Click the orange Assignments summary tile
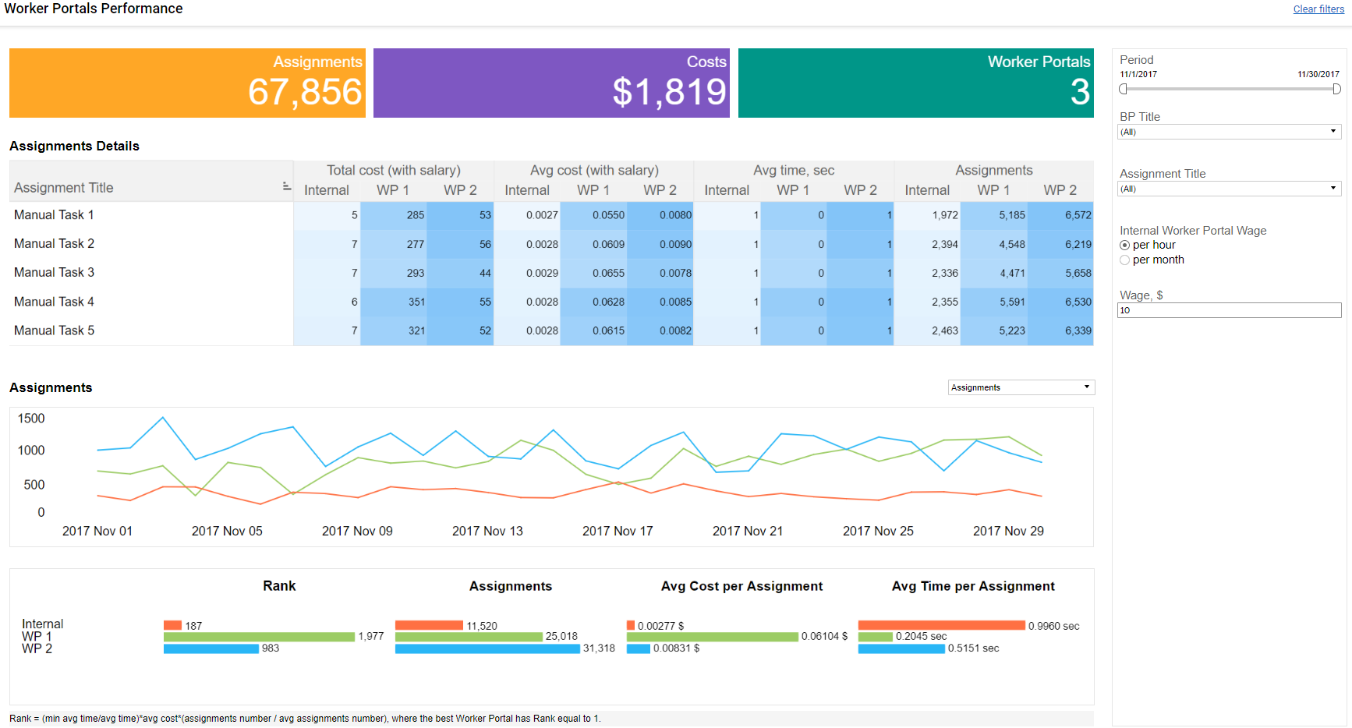The image size is (1352, 728). point(187,83)
